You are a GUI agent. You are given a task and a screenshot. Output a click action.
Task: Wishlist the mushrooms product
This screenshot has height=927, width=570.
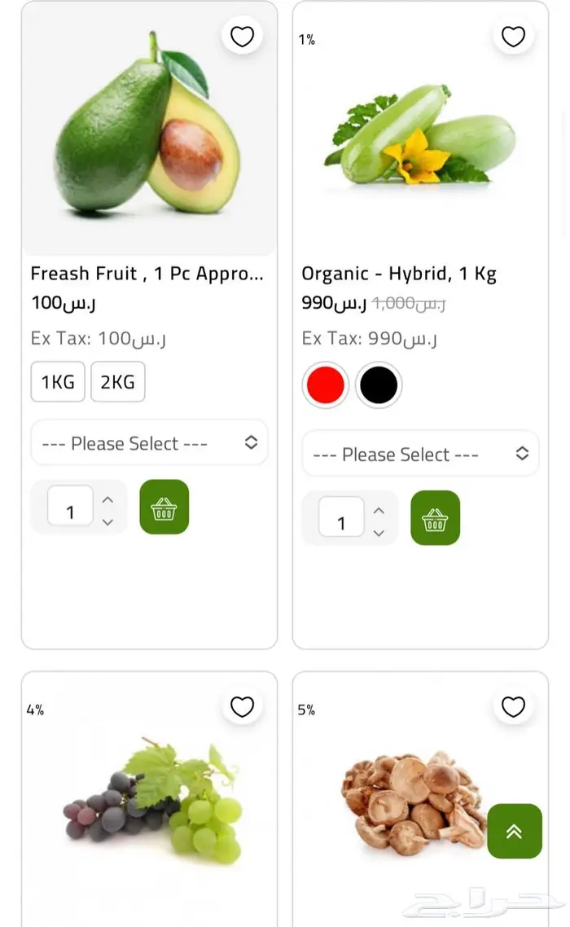coord(513,707)
